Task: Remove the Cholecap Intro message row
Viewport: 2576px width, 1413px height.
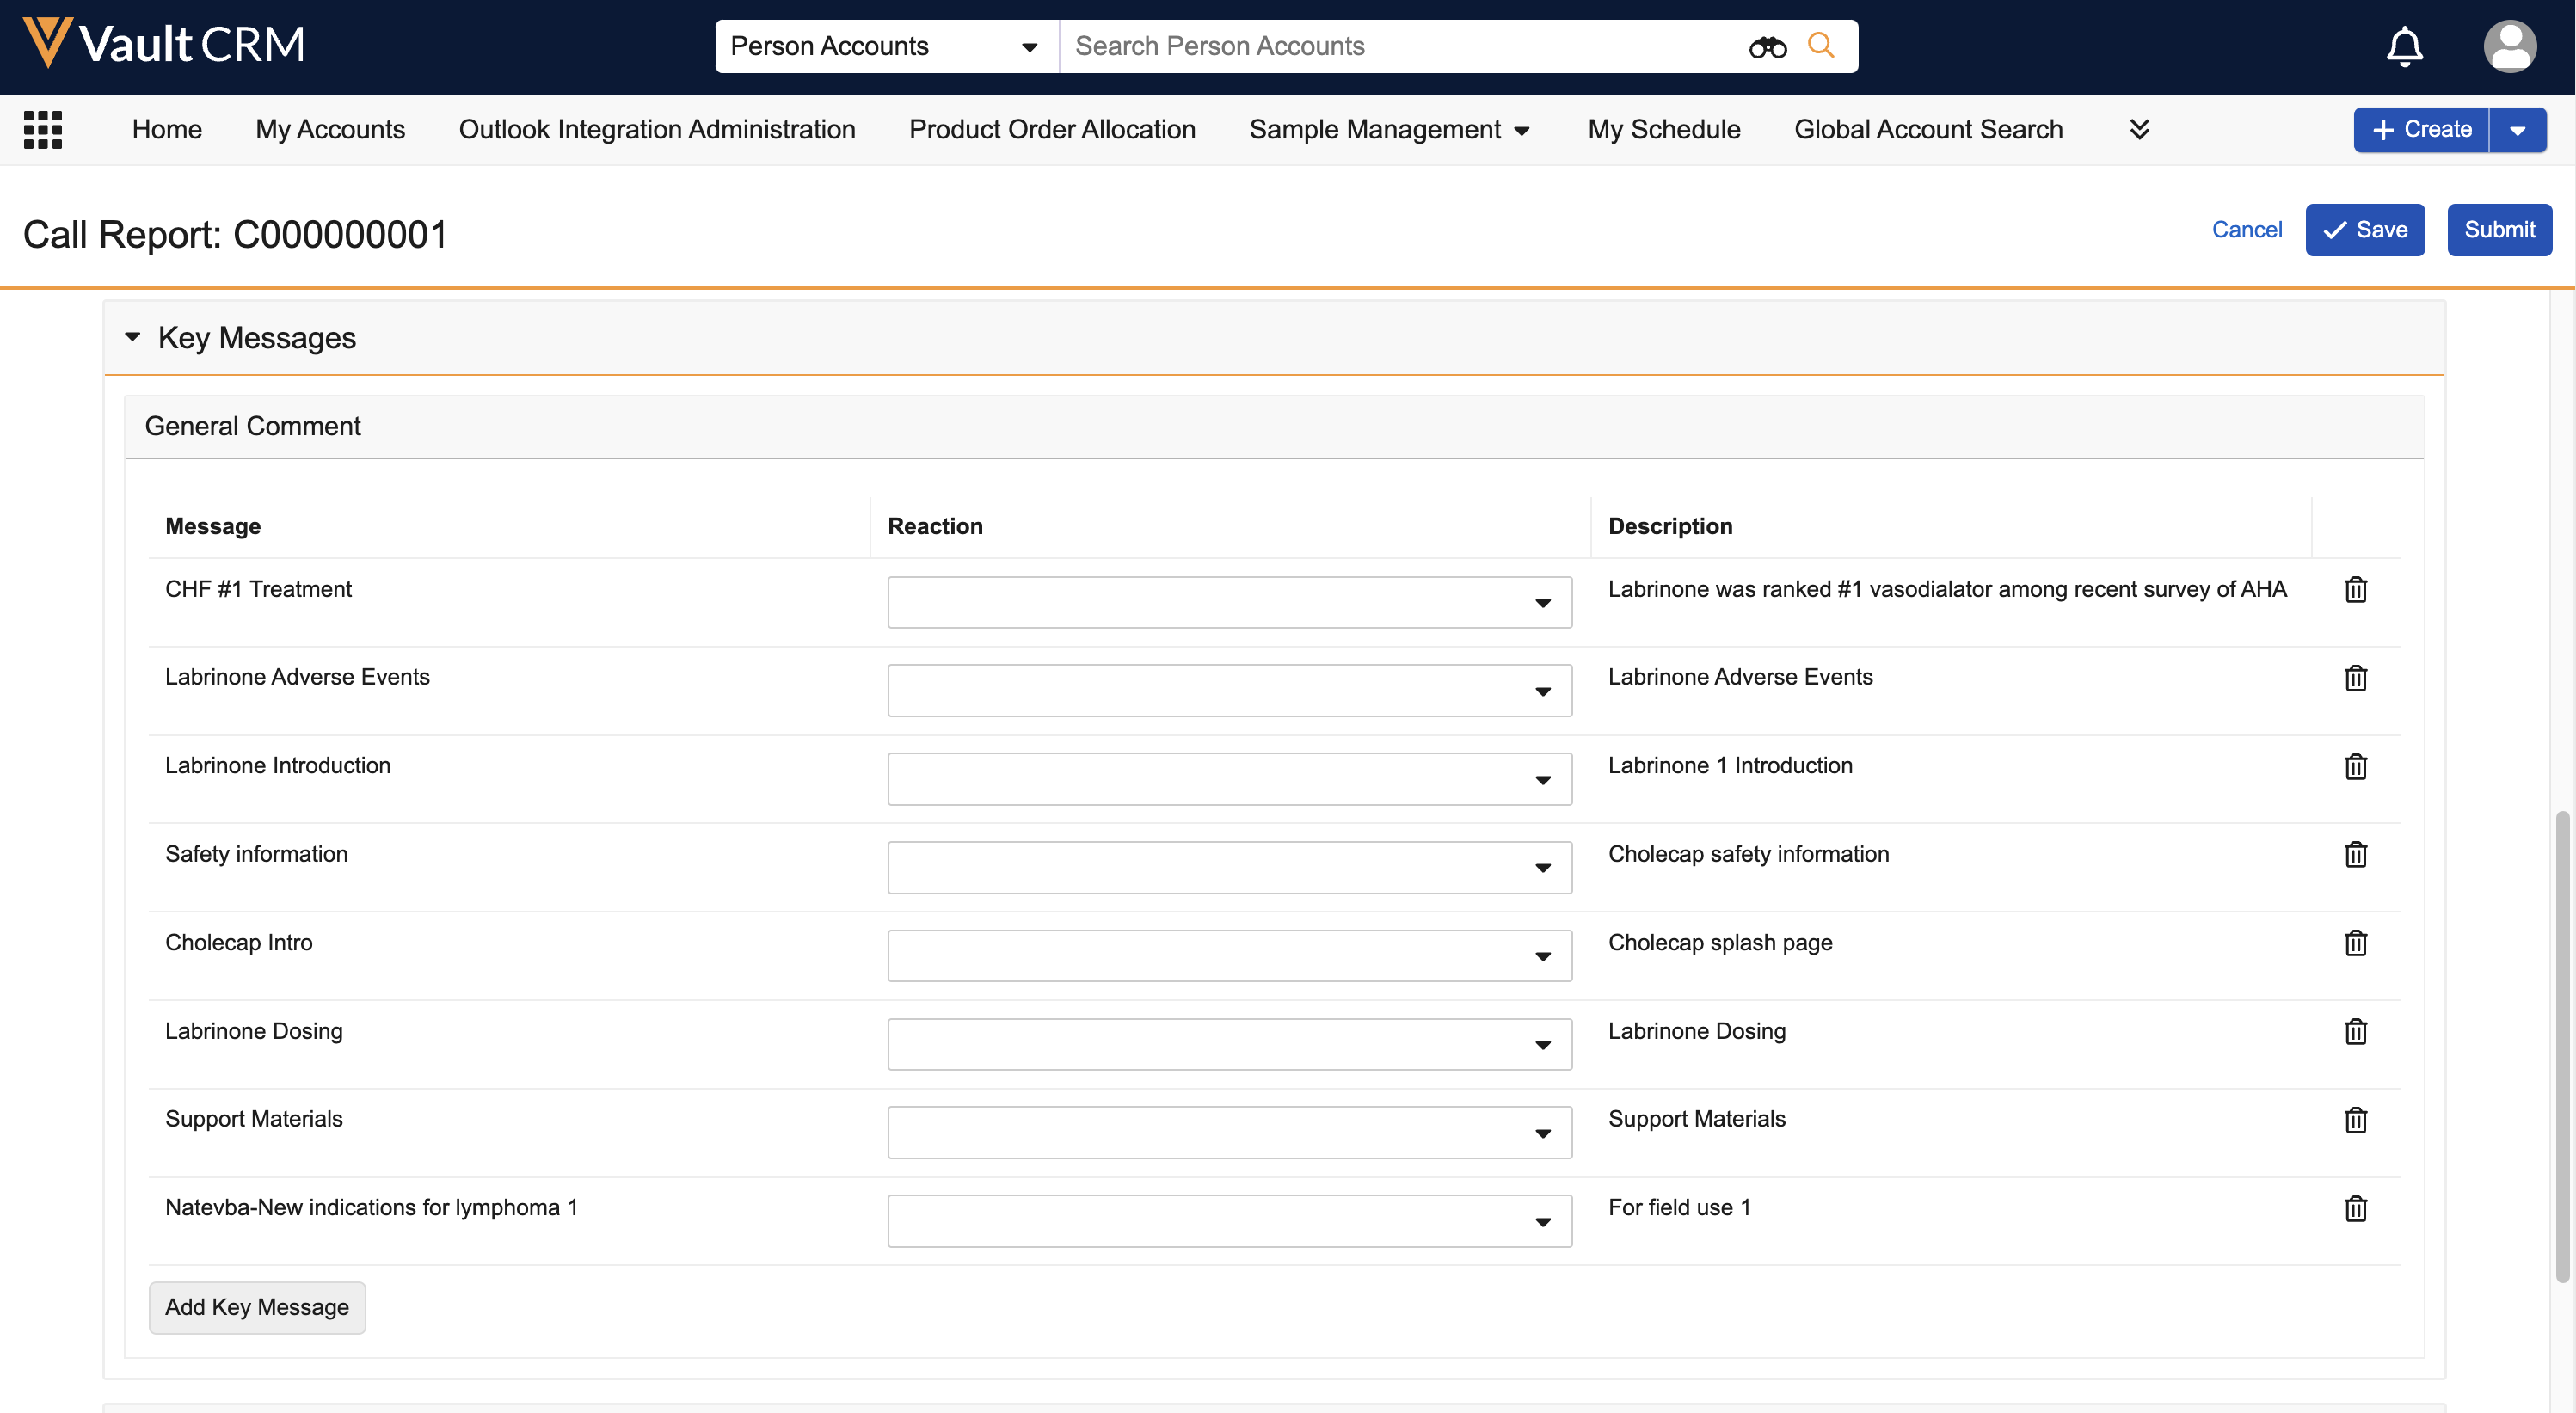Action: coord(2355,943)
